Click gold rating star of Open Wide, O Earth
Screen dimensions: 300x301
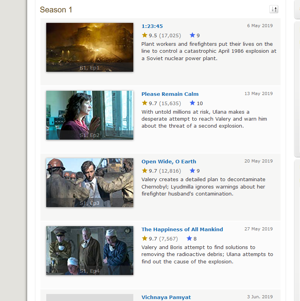pyautogui.click(x=145, y=170)
